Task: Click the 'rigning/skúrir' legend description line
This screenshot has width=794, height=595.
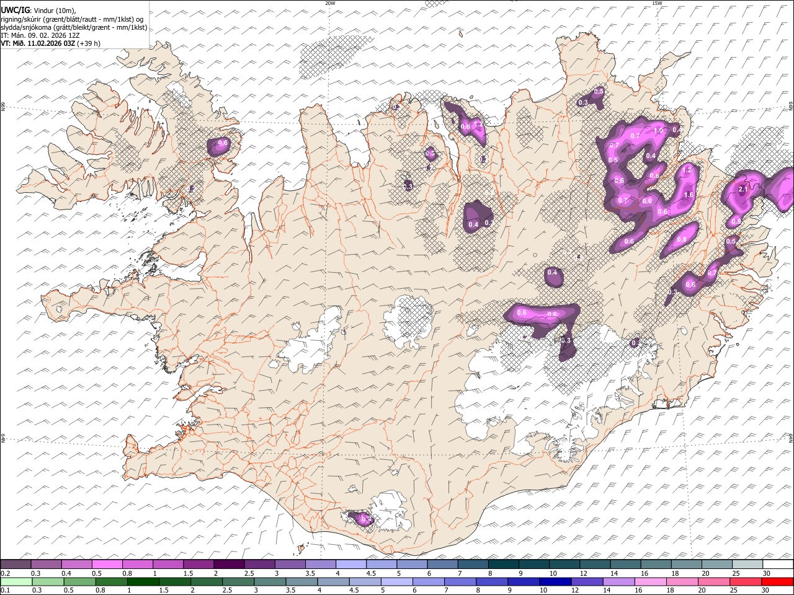Action: click(x=72, y=19)
